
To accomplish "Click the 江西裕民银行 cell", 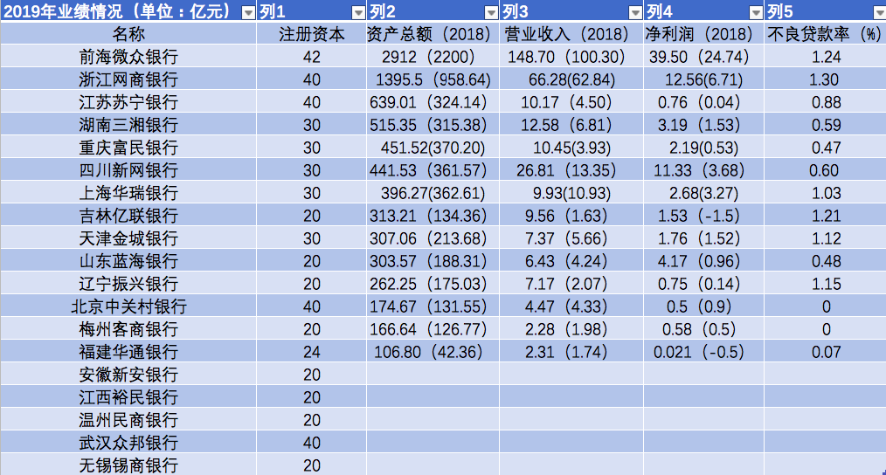I will (x=128, y=397).
